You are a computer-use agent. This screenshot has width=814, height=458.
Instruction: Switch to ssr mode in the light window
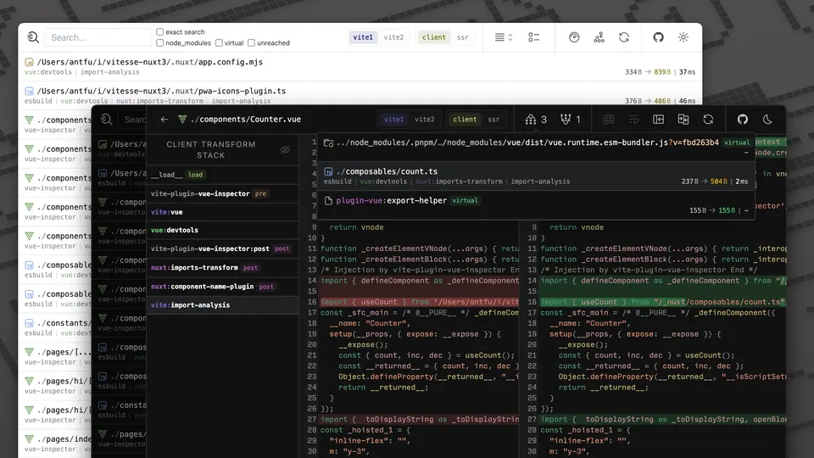[463, 37]
